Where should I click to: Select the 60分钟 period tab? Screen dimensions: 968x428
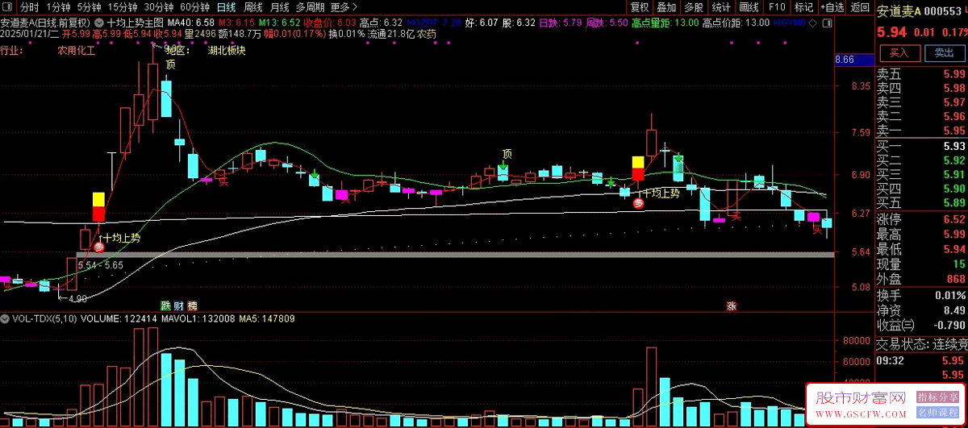[194, 7]
